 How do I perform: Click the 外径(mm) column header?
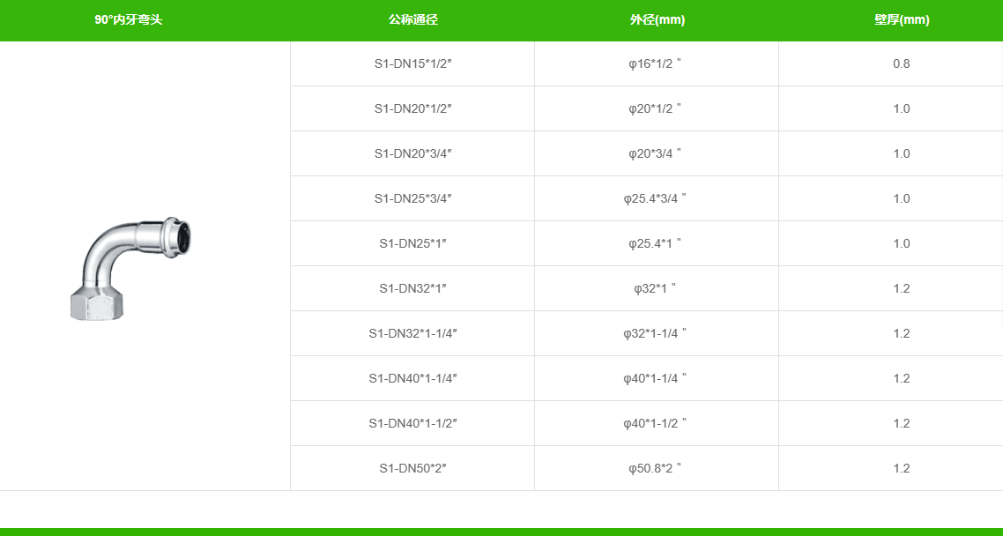tap(657, 19)
